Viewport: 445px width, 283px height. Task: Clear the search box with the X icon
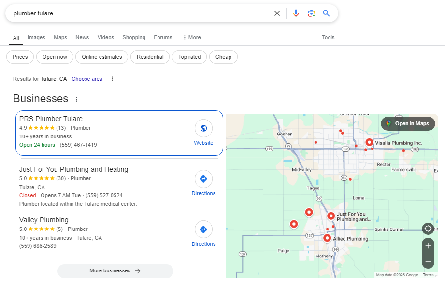(x=277, y=13)
